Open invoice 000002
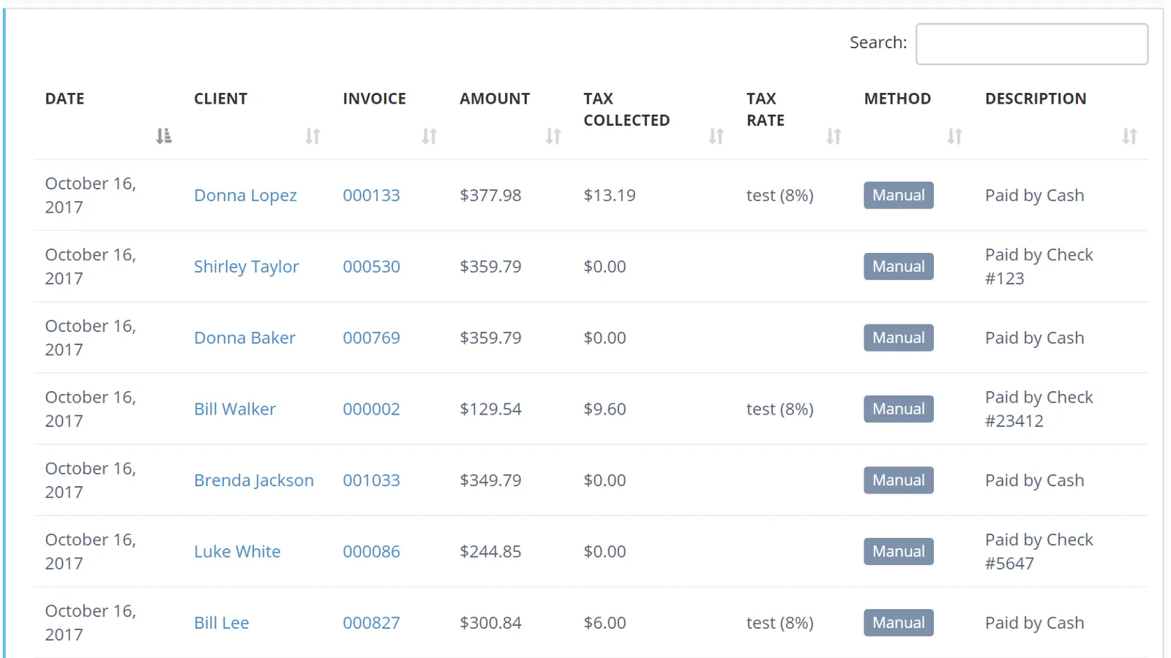 click(x=372, y=409)
